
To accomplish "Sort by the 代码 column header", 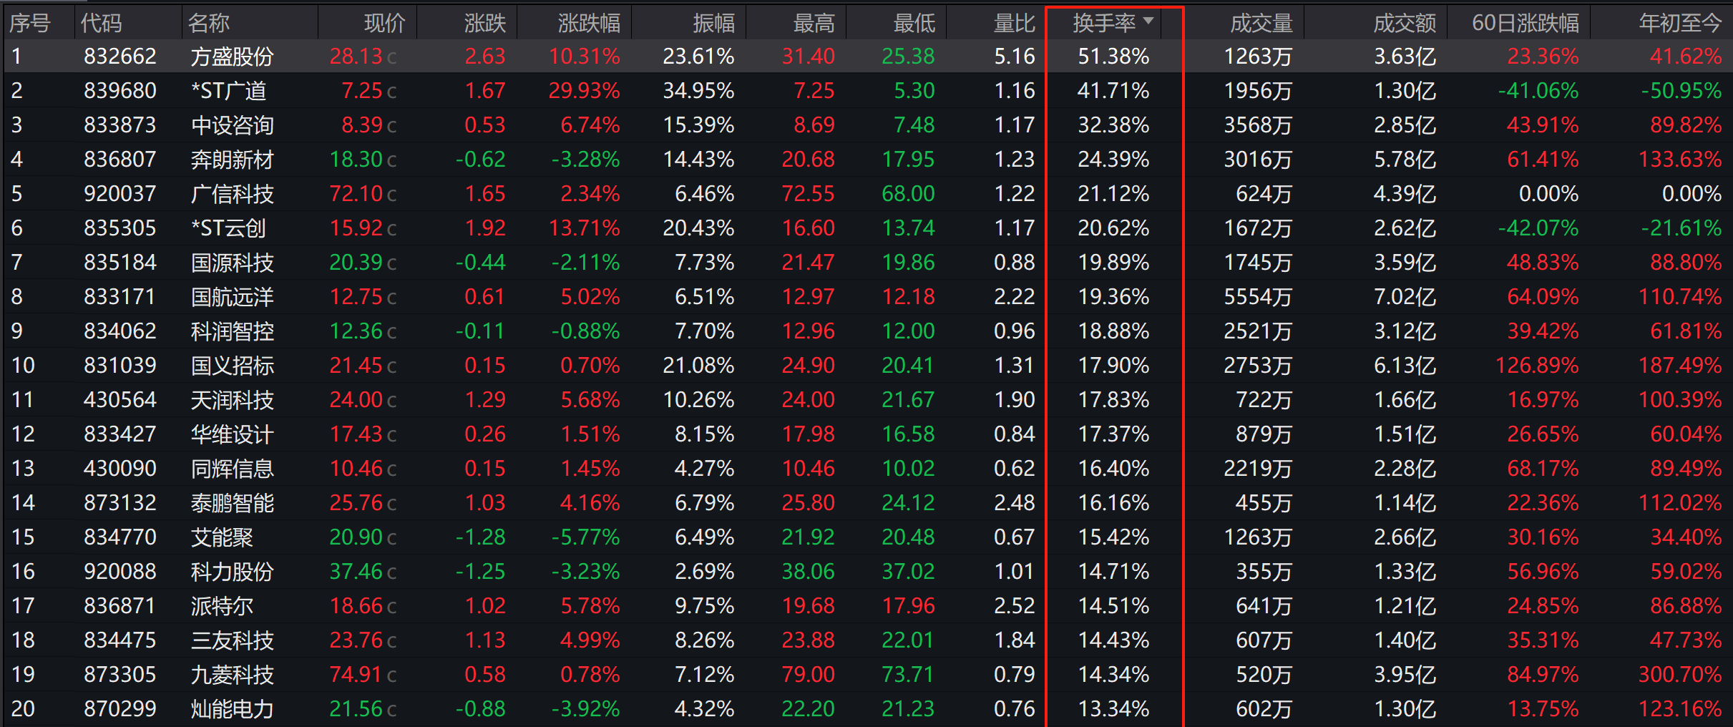I will (101, 23).
